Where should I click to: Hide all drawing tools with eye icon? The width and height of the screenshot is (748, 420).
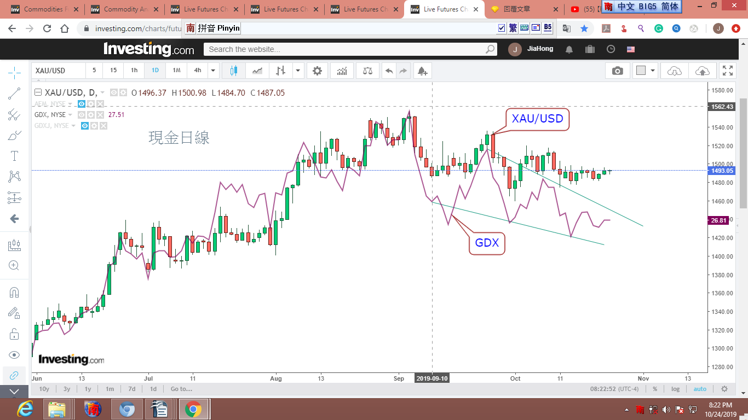(x=14, y=354)
